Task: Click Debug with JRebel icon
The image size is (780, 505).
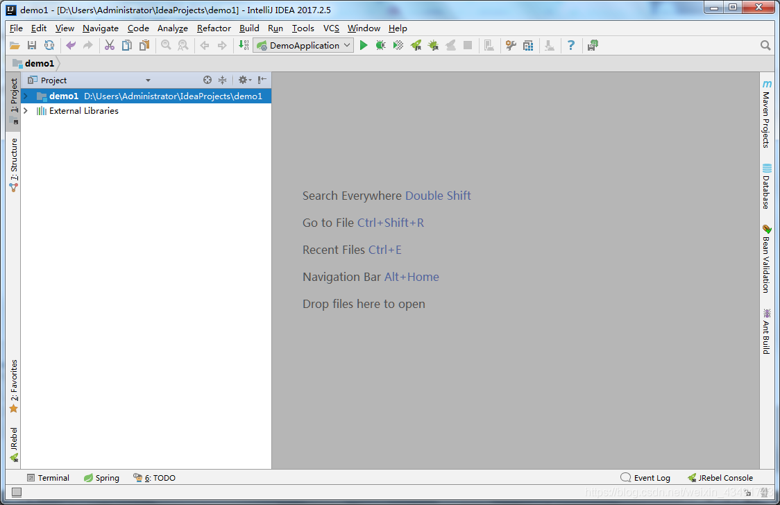Action: 433,46
